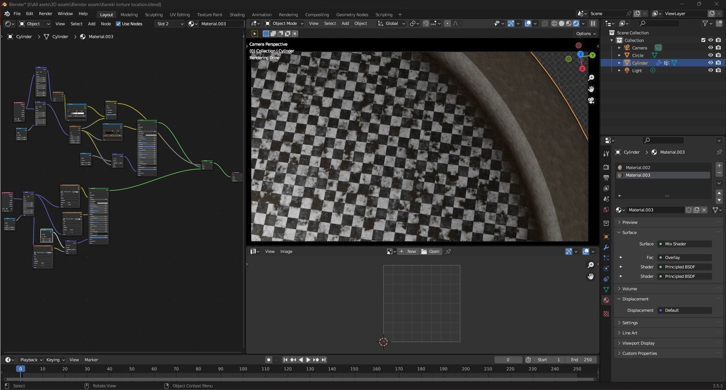The width and height of the screenshot is (726, 390).
Task: Expand the Viewport Display panel
Action: [x=638, y=343]
